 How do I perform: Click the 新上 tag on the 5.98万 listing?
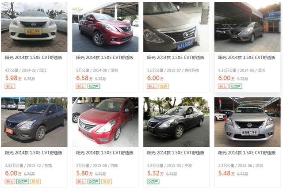click(x=10, y=86)
